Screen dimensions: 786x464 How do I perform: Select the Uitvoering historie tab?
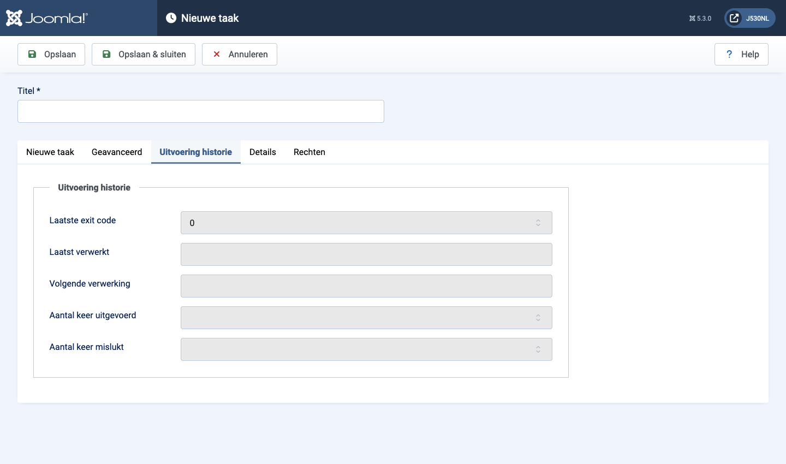coord(196,152)
